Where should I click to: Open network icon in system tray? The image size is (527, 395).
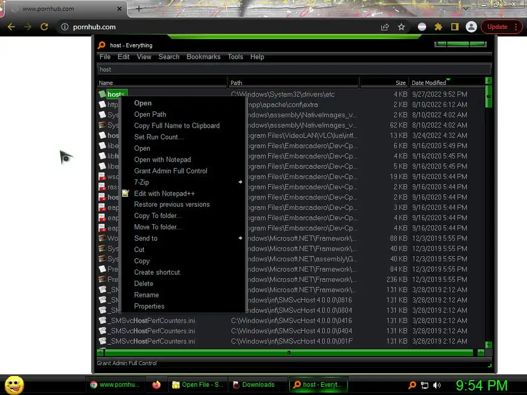(x=425, y=385)
